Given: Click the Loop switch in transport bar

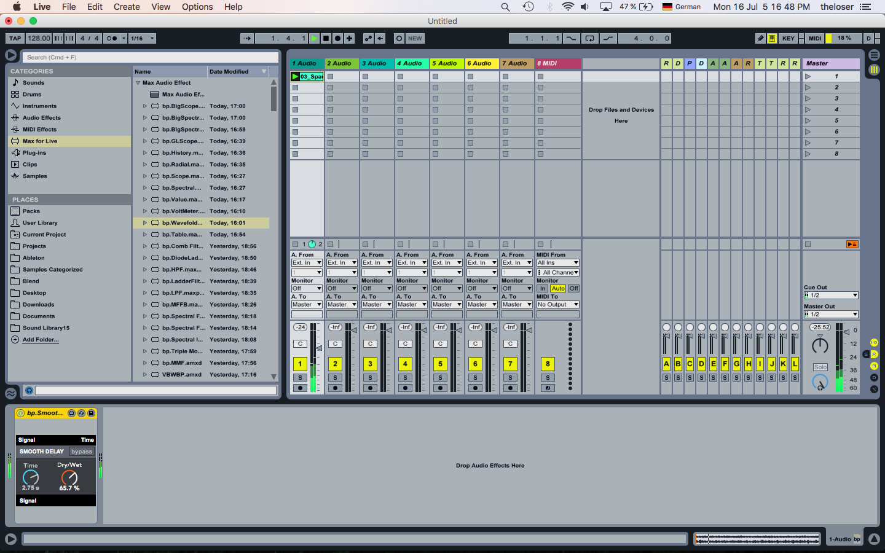Looking at the screenshot, I should click(x=589, y=38).
